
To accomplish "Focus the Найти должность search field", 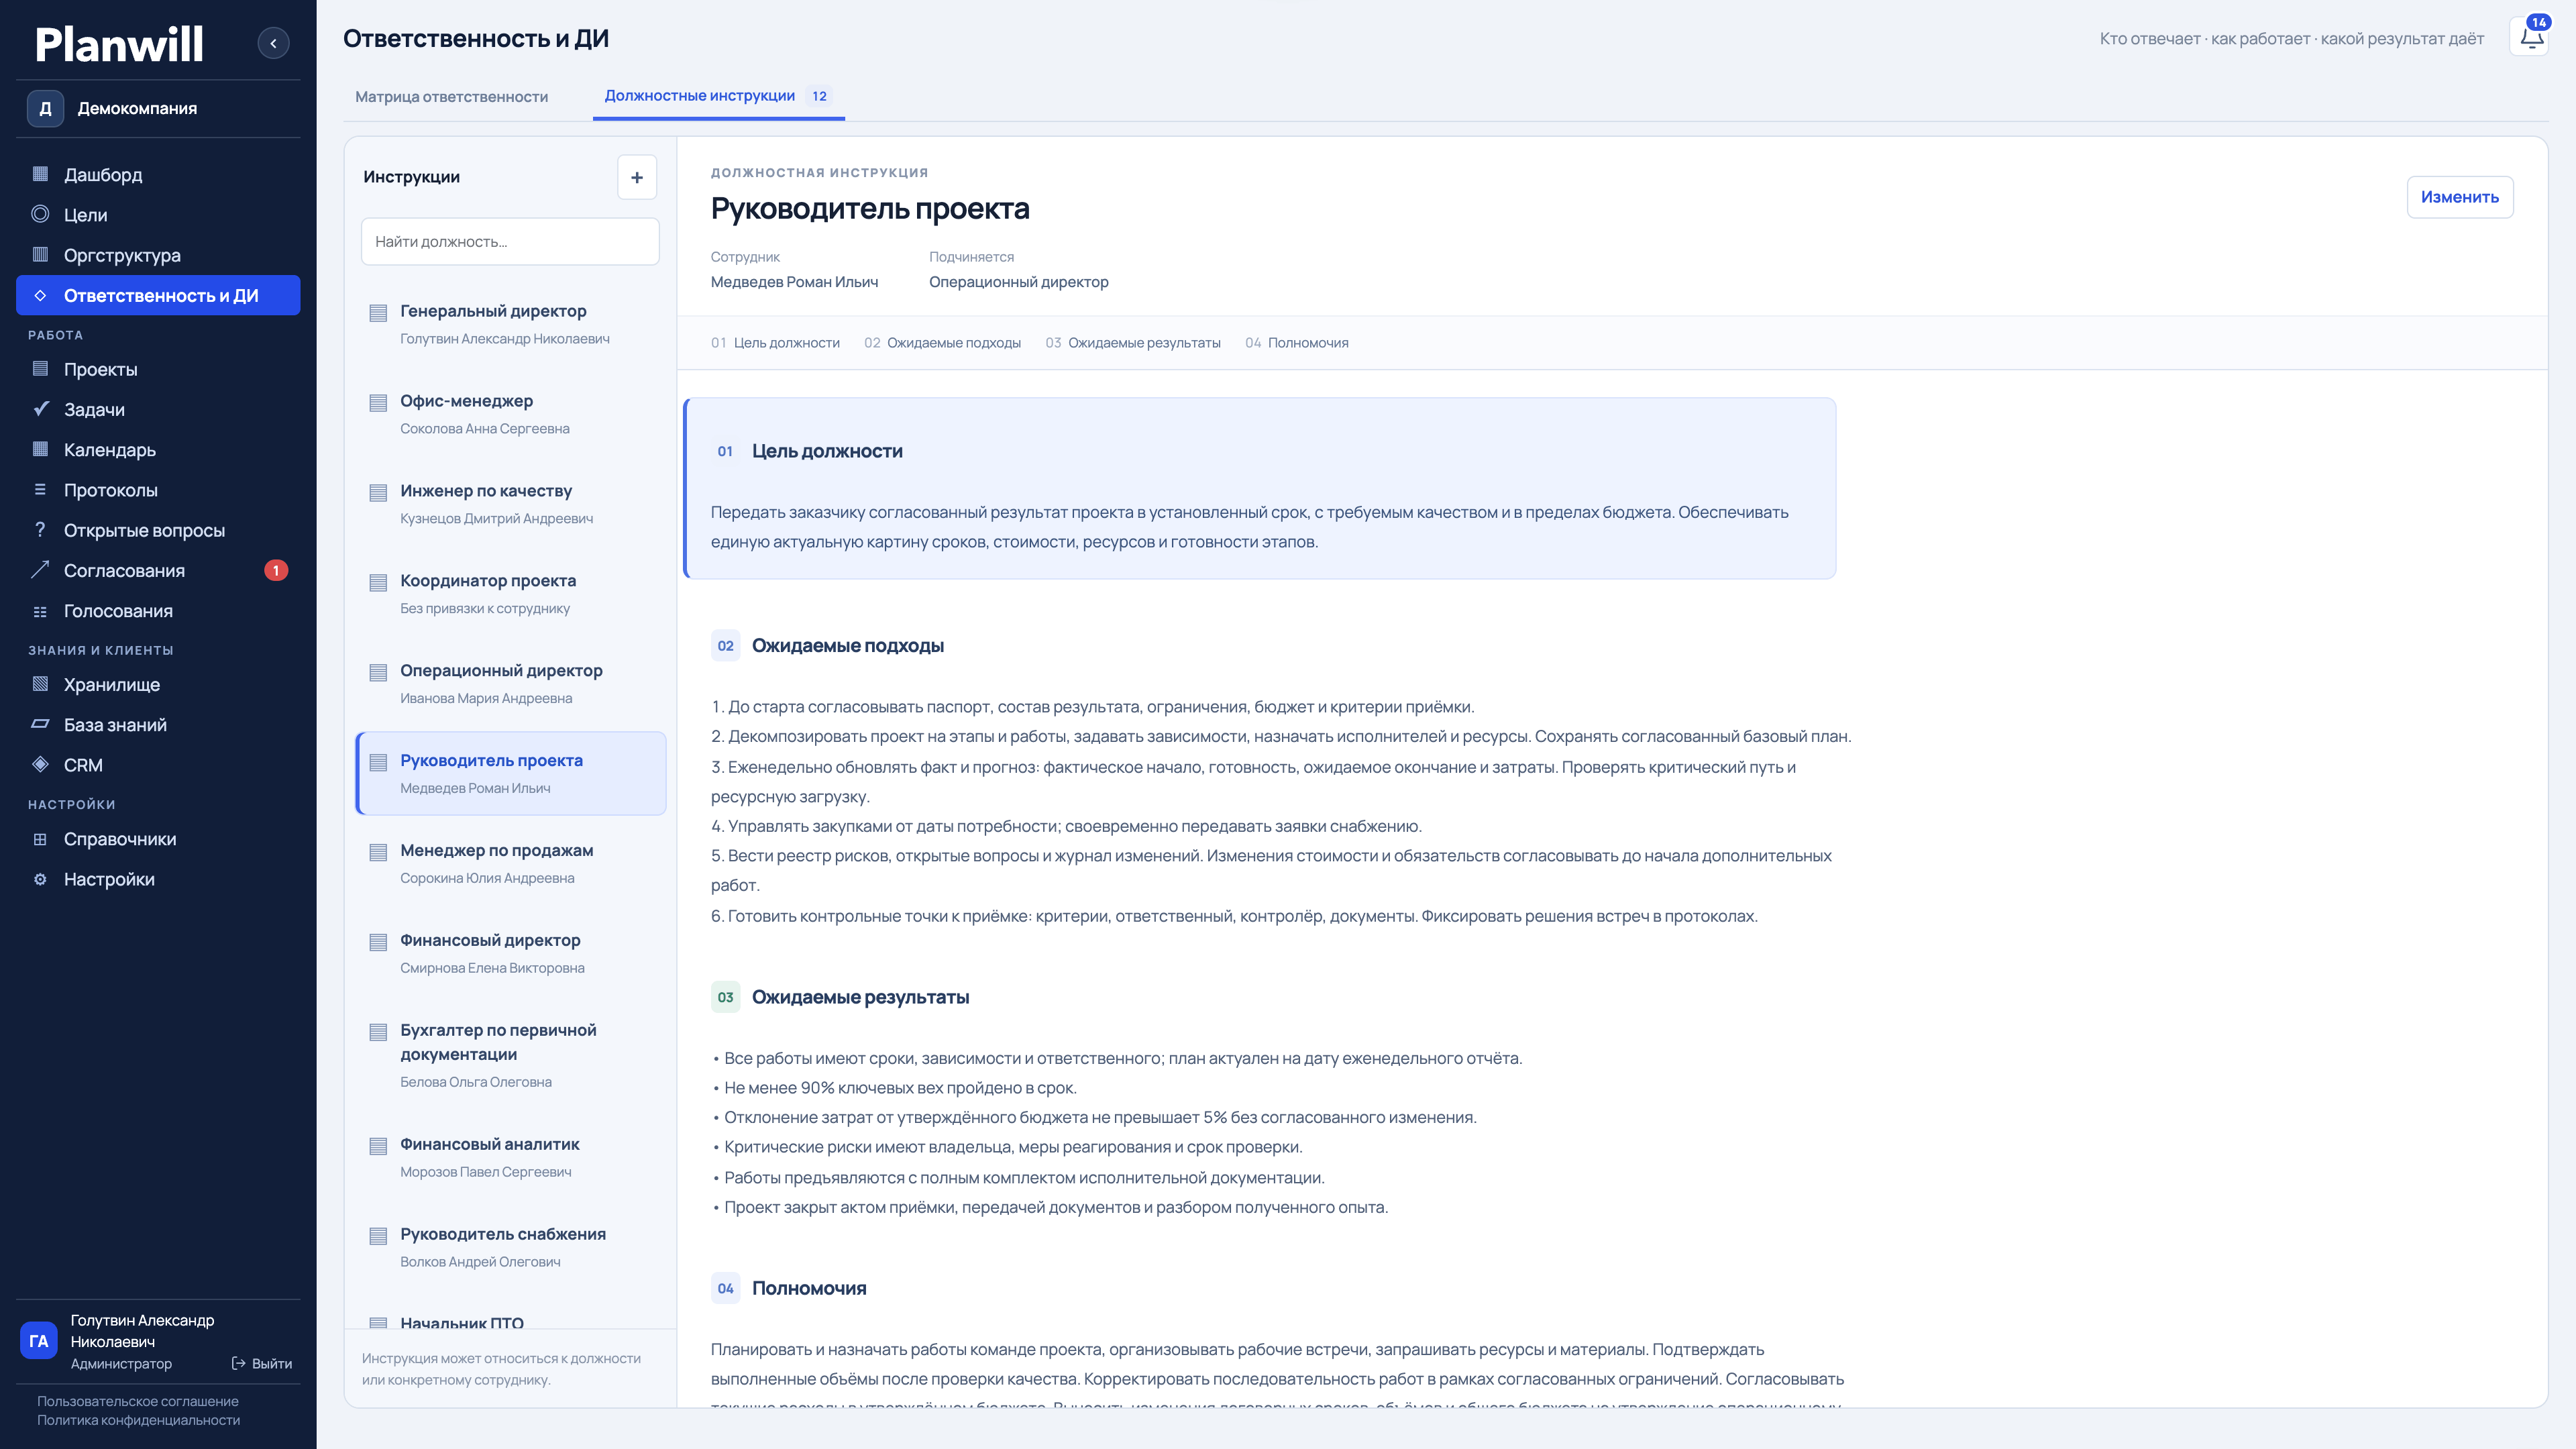I will (510, 241).
